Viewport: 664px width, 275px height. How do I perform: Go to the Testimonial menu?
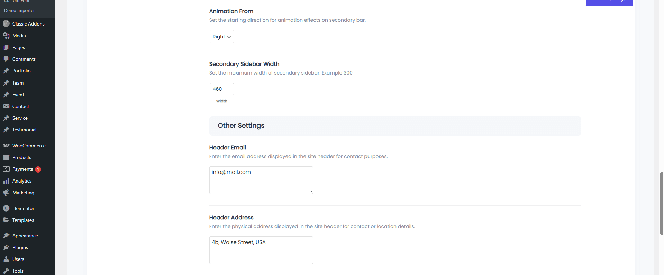coord(24,130)
